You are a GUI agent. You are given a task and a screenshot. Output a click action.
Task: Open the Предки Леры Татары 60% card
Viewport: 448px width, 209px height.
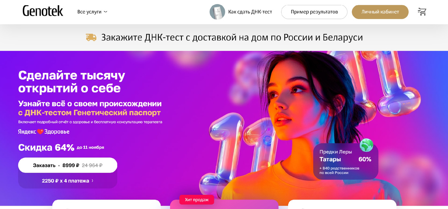pos(345,162)
